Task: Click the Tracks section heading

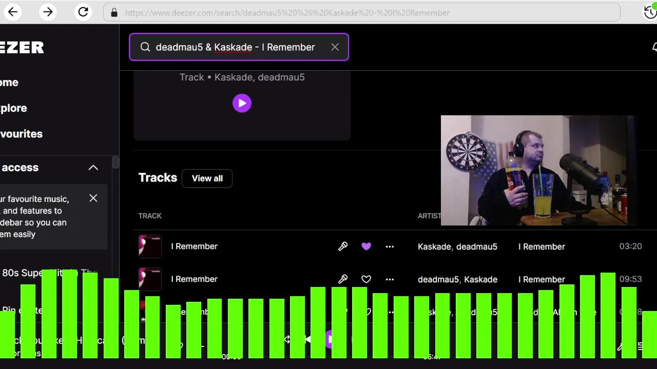Action: click(158, 178)
